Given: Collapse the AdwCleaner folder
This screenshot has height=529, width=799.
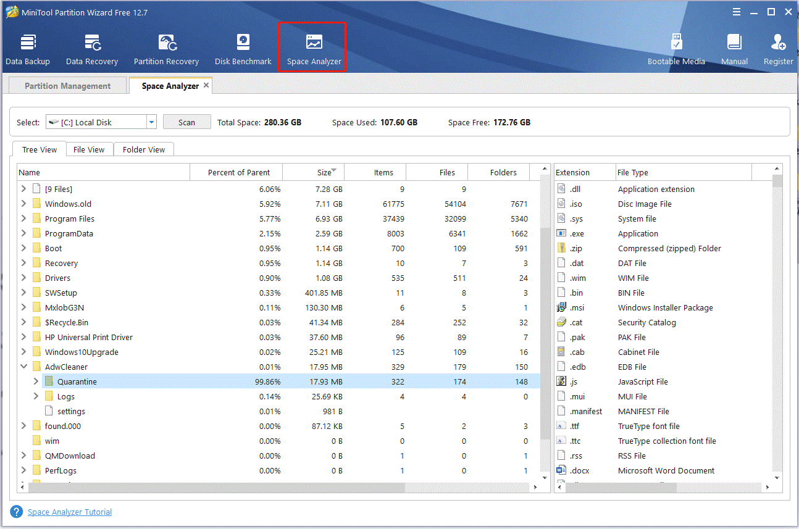Looking at the screenshot, I should coord(23,367).
